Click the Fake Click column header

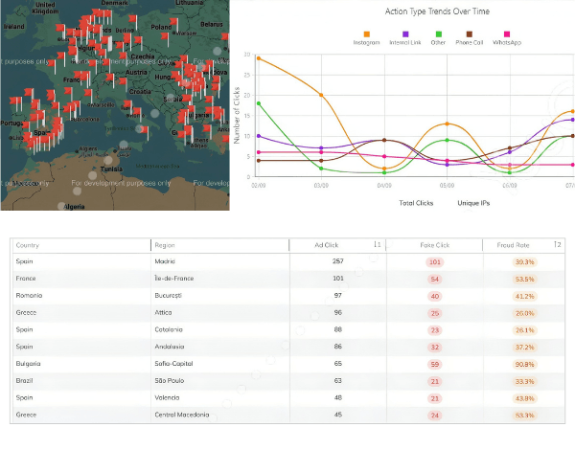(436, 245)
